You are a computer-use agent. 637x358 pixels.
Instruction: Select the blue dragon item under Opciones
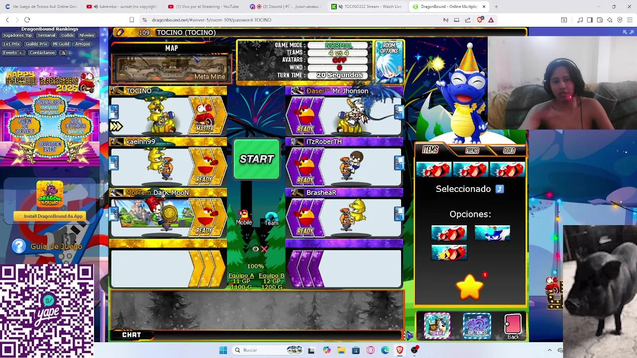click(492, 233)
